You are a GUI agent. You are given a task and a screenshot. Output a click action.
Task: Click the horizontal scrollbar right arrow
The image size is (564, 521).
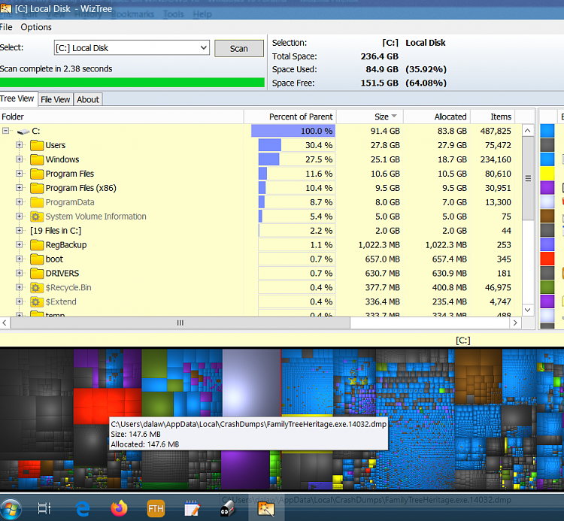(515, 323)
